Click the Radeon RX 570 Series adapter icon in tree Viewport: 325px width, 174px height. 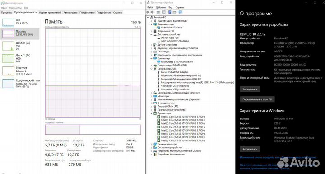point(159,28)
